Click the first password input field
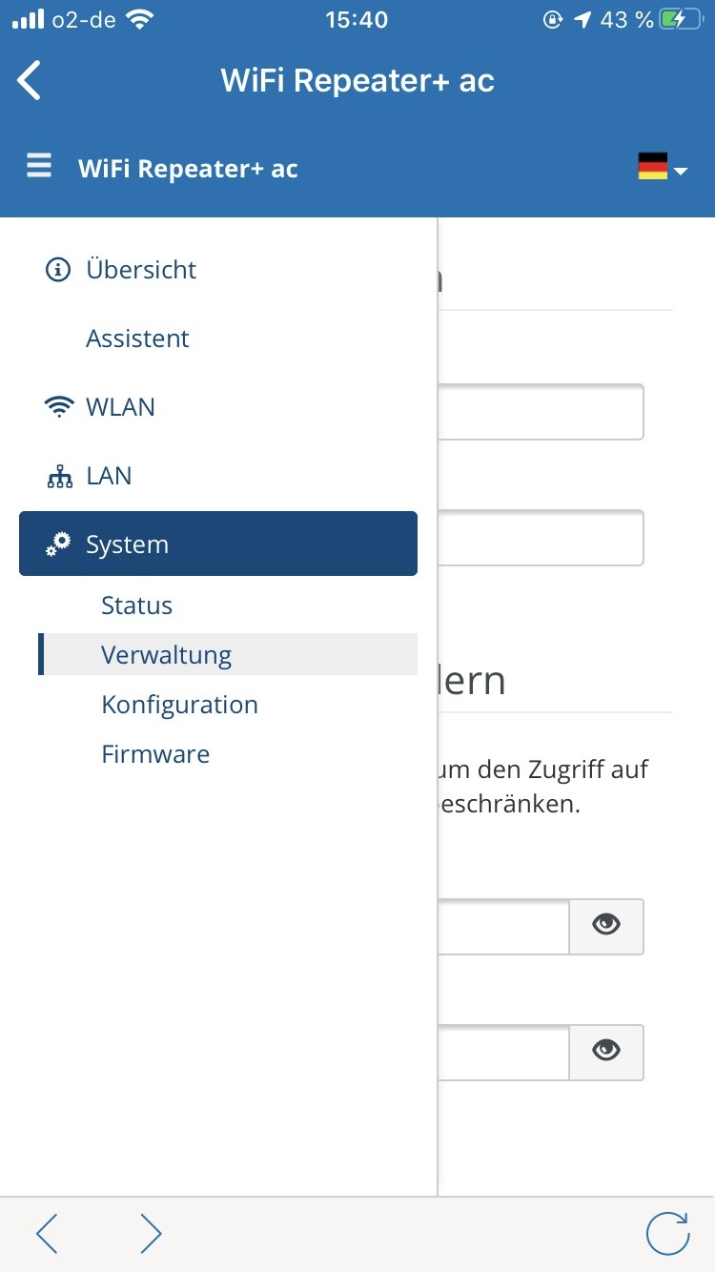 (503, 926)
